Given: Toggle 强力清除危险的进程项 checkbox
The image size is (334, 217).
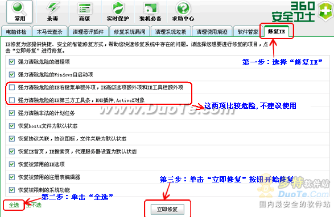Looking at the screenshot, I should 12,62.
